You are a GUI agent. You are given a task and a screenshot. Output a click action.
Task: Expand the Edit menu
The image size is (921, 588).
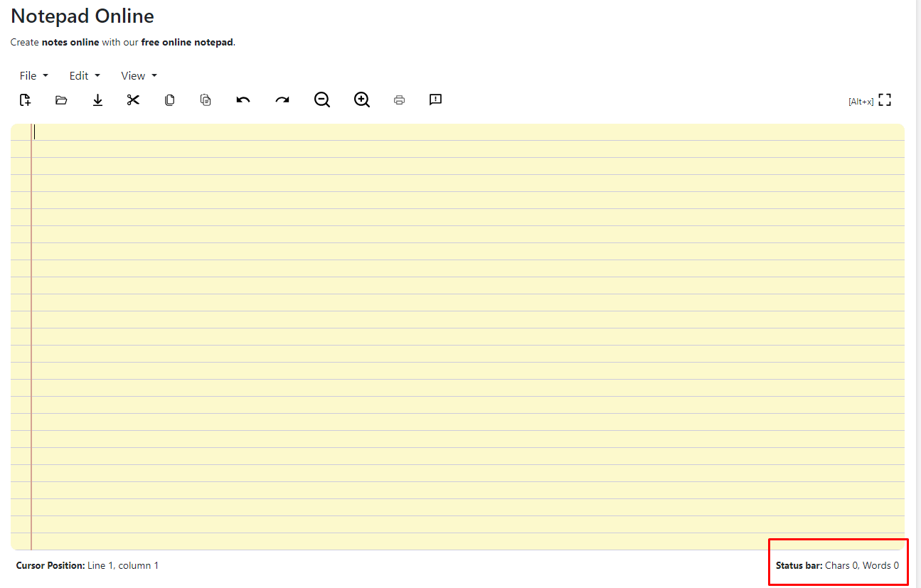coord(85,75)
